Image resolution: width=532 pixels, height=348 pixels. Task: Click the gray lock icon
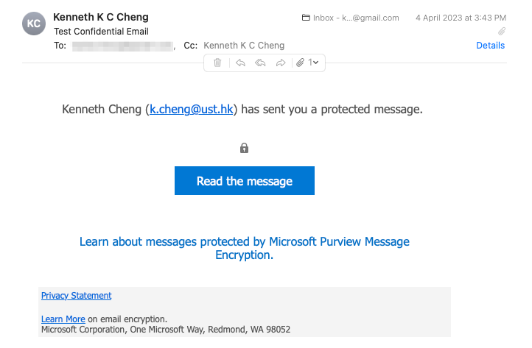tap(244, 148)
